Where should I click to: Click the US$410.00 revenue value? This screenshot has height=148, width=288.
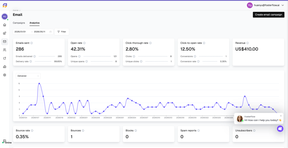pos(247,49)
